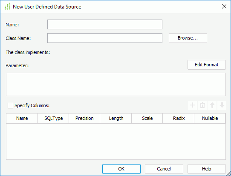
Task: Click the move column up arrow
Action: tap(212, 105)
